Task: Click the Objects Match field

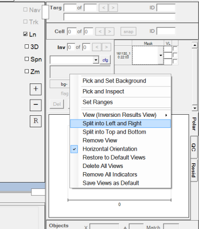Action: 171,226
